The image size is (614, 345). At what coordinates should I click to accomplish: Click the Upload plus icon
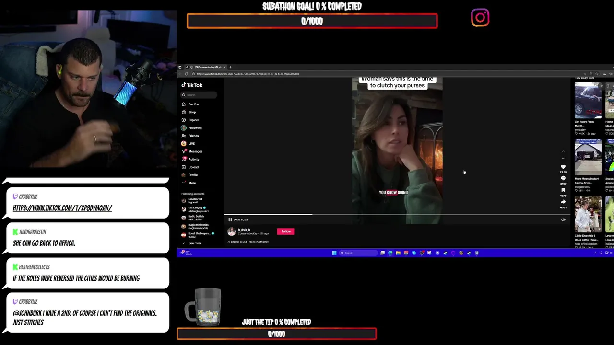pos(184,167)
